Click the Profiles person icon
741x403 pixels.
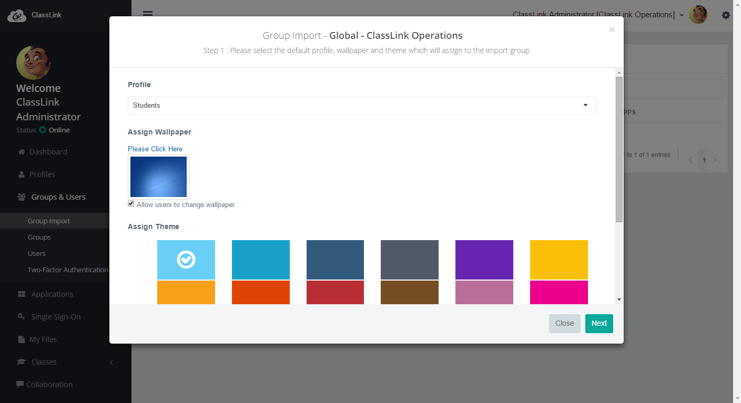22,174
